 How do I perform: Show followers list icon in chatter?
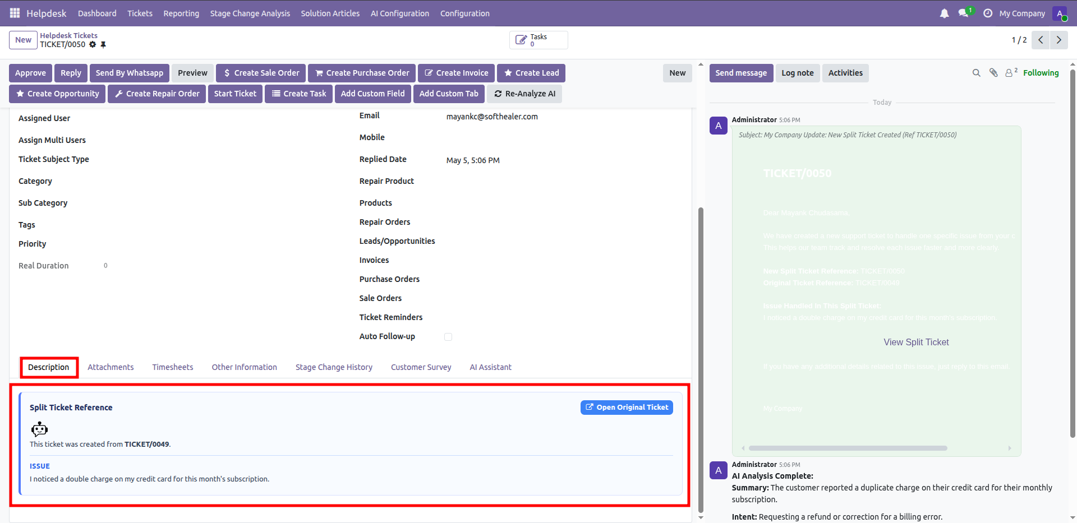[x=1011, y=72]
